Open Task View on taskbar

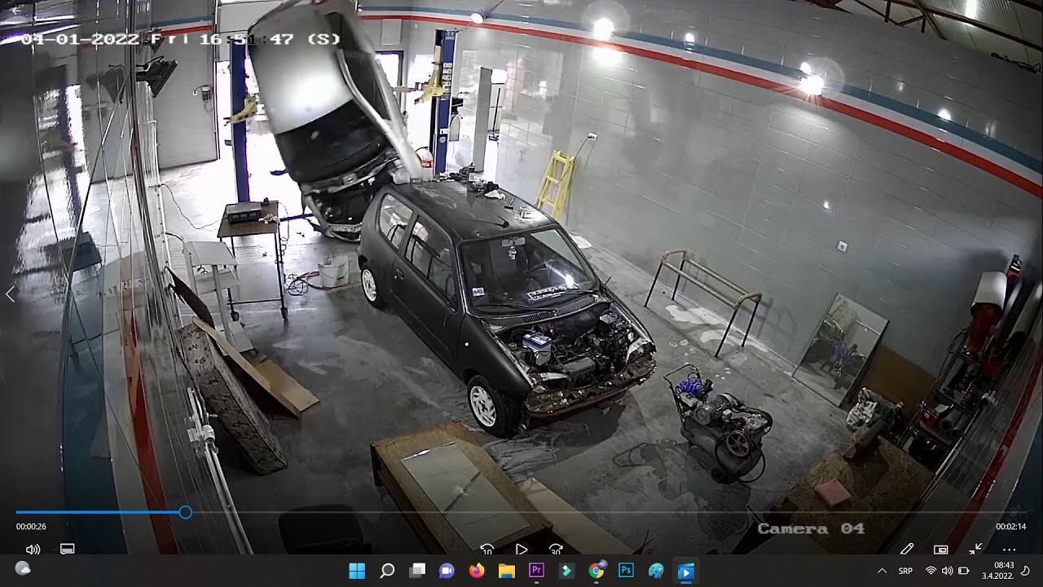(417, 571)
